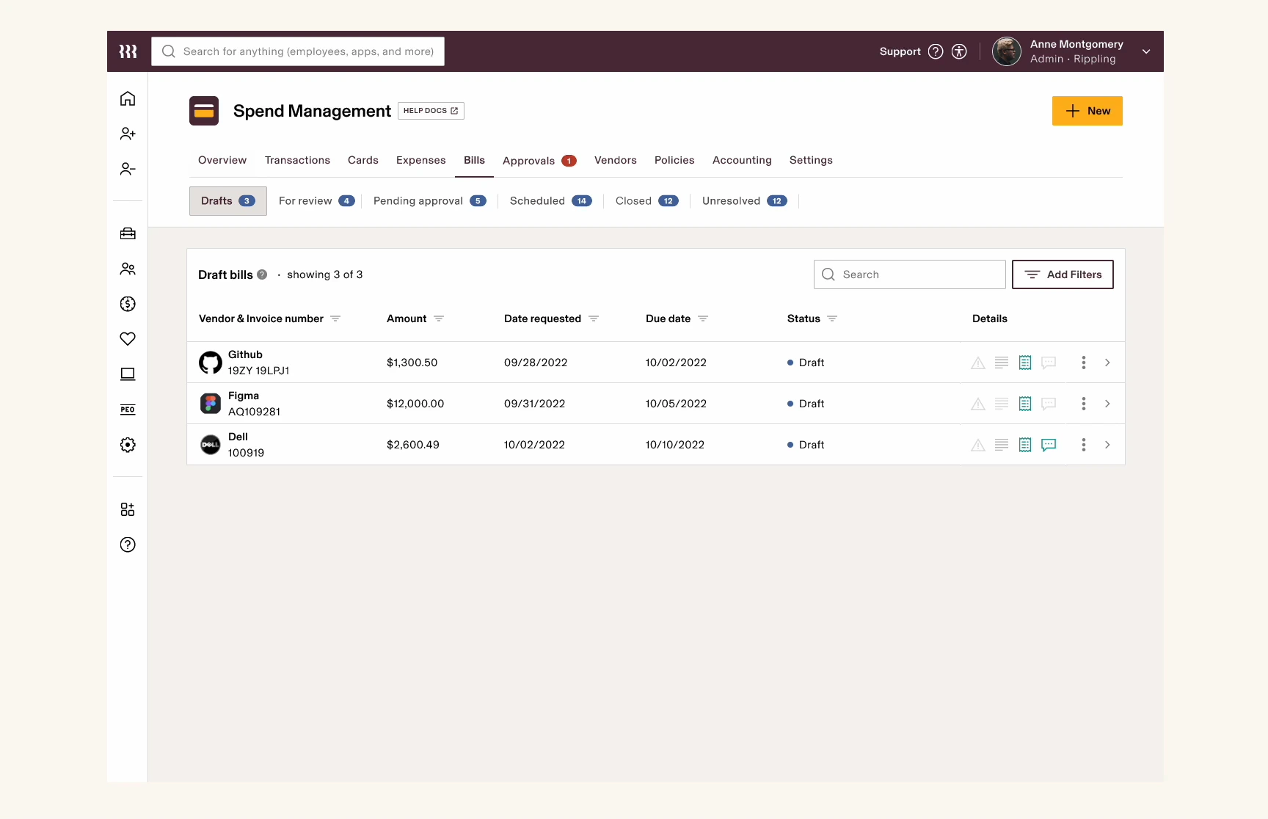Click the Rippling logo icon
The width and height of the screenshot is (1268, 819).
pos(128,51)
